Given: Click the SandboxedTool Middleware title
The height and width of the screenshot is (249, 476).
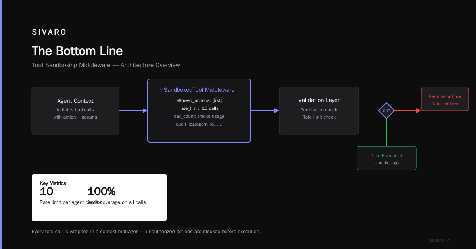Looking at the screenshot, I should (199, 90).
